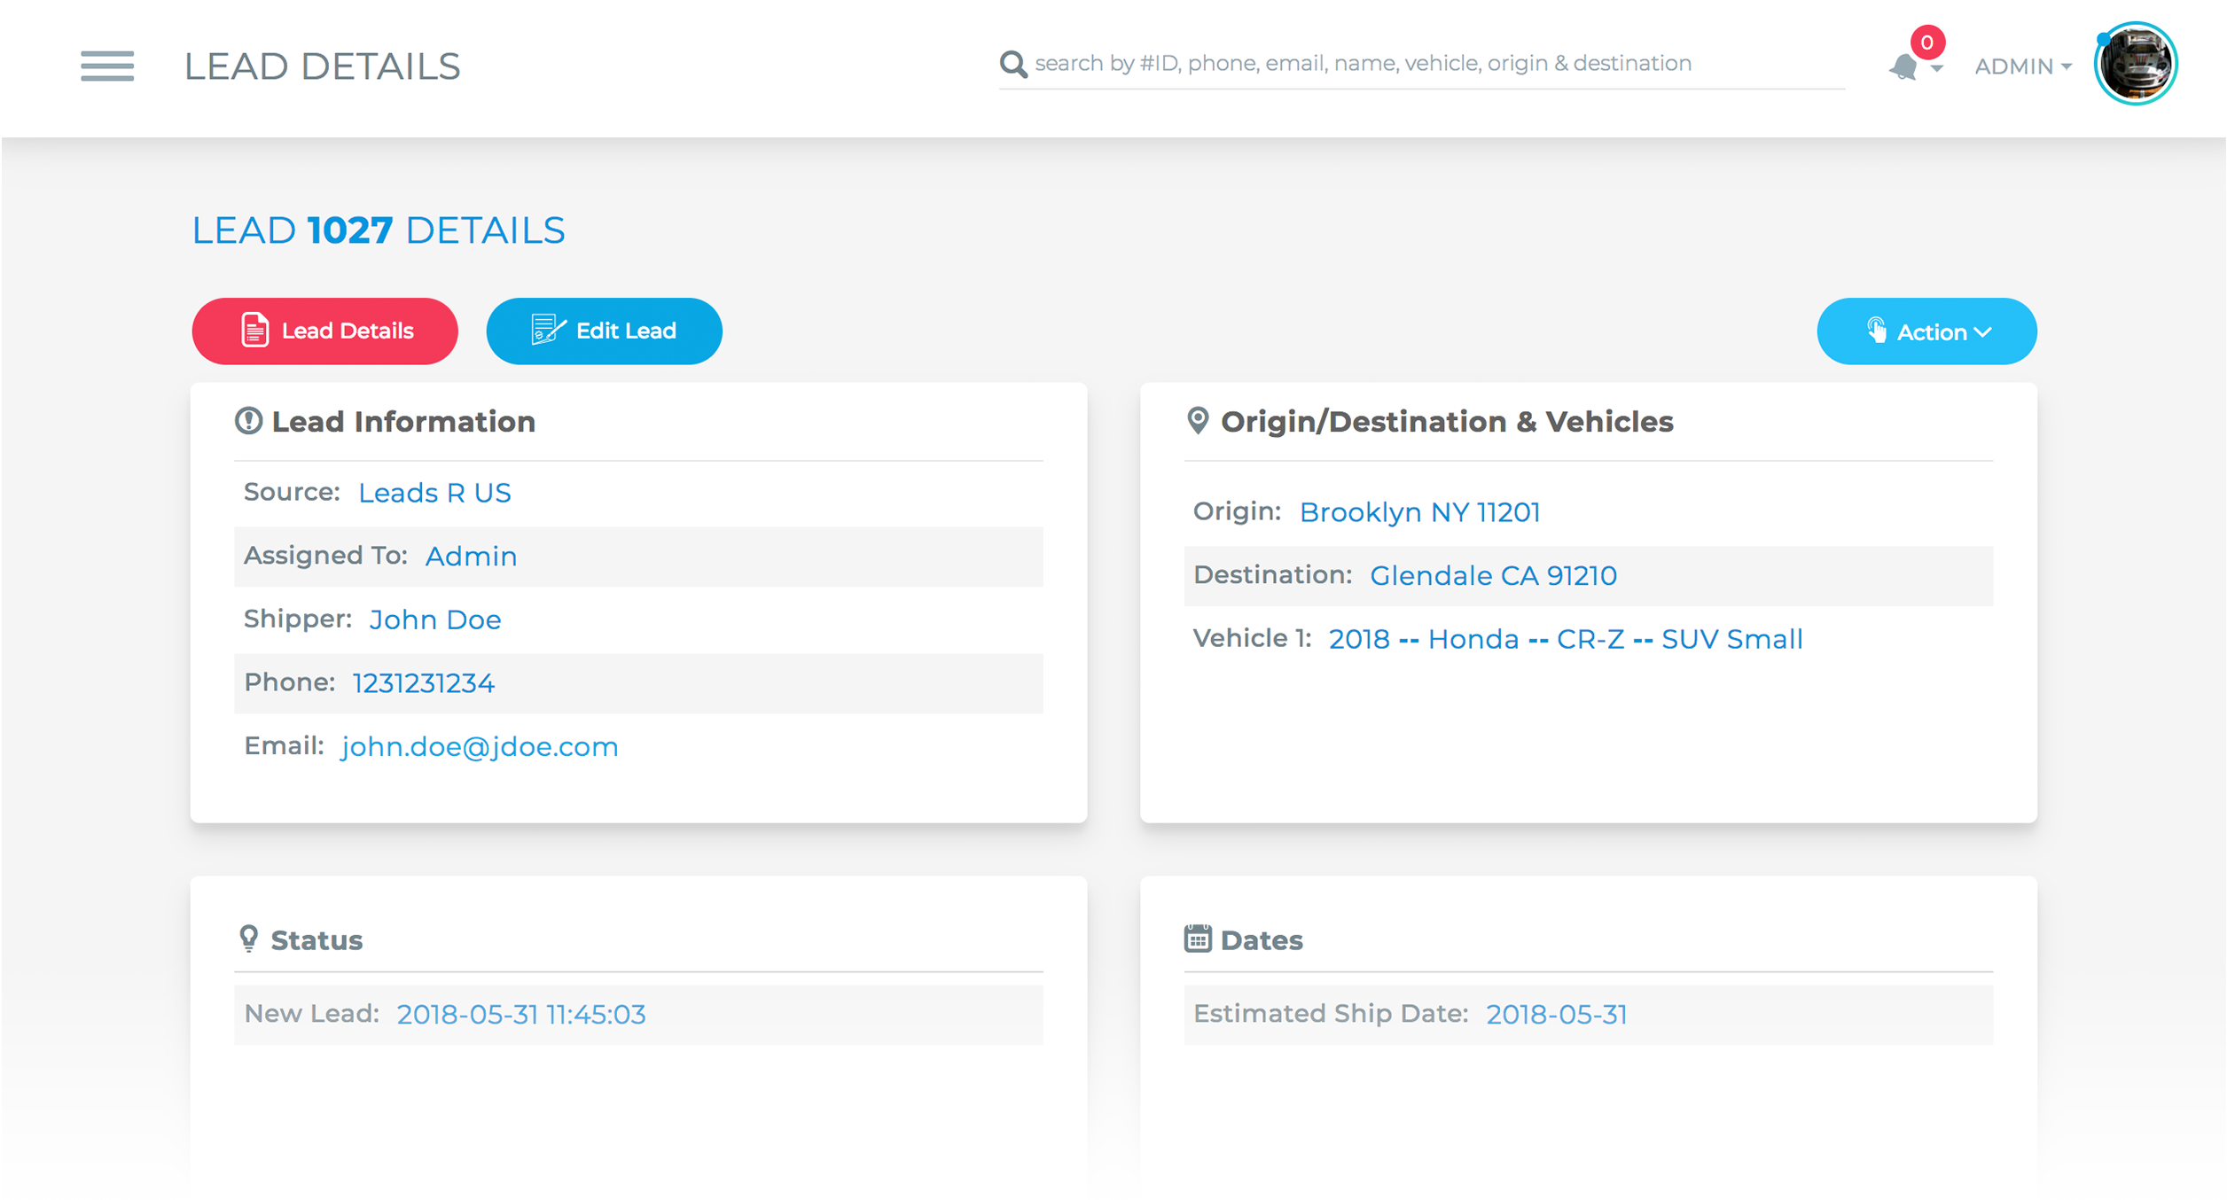Viewport: 2227px width, 1200px height.
Task: Expand the arrow beside notification bell
Action: click(x=1937, y=68)
